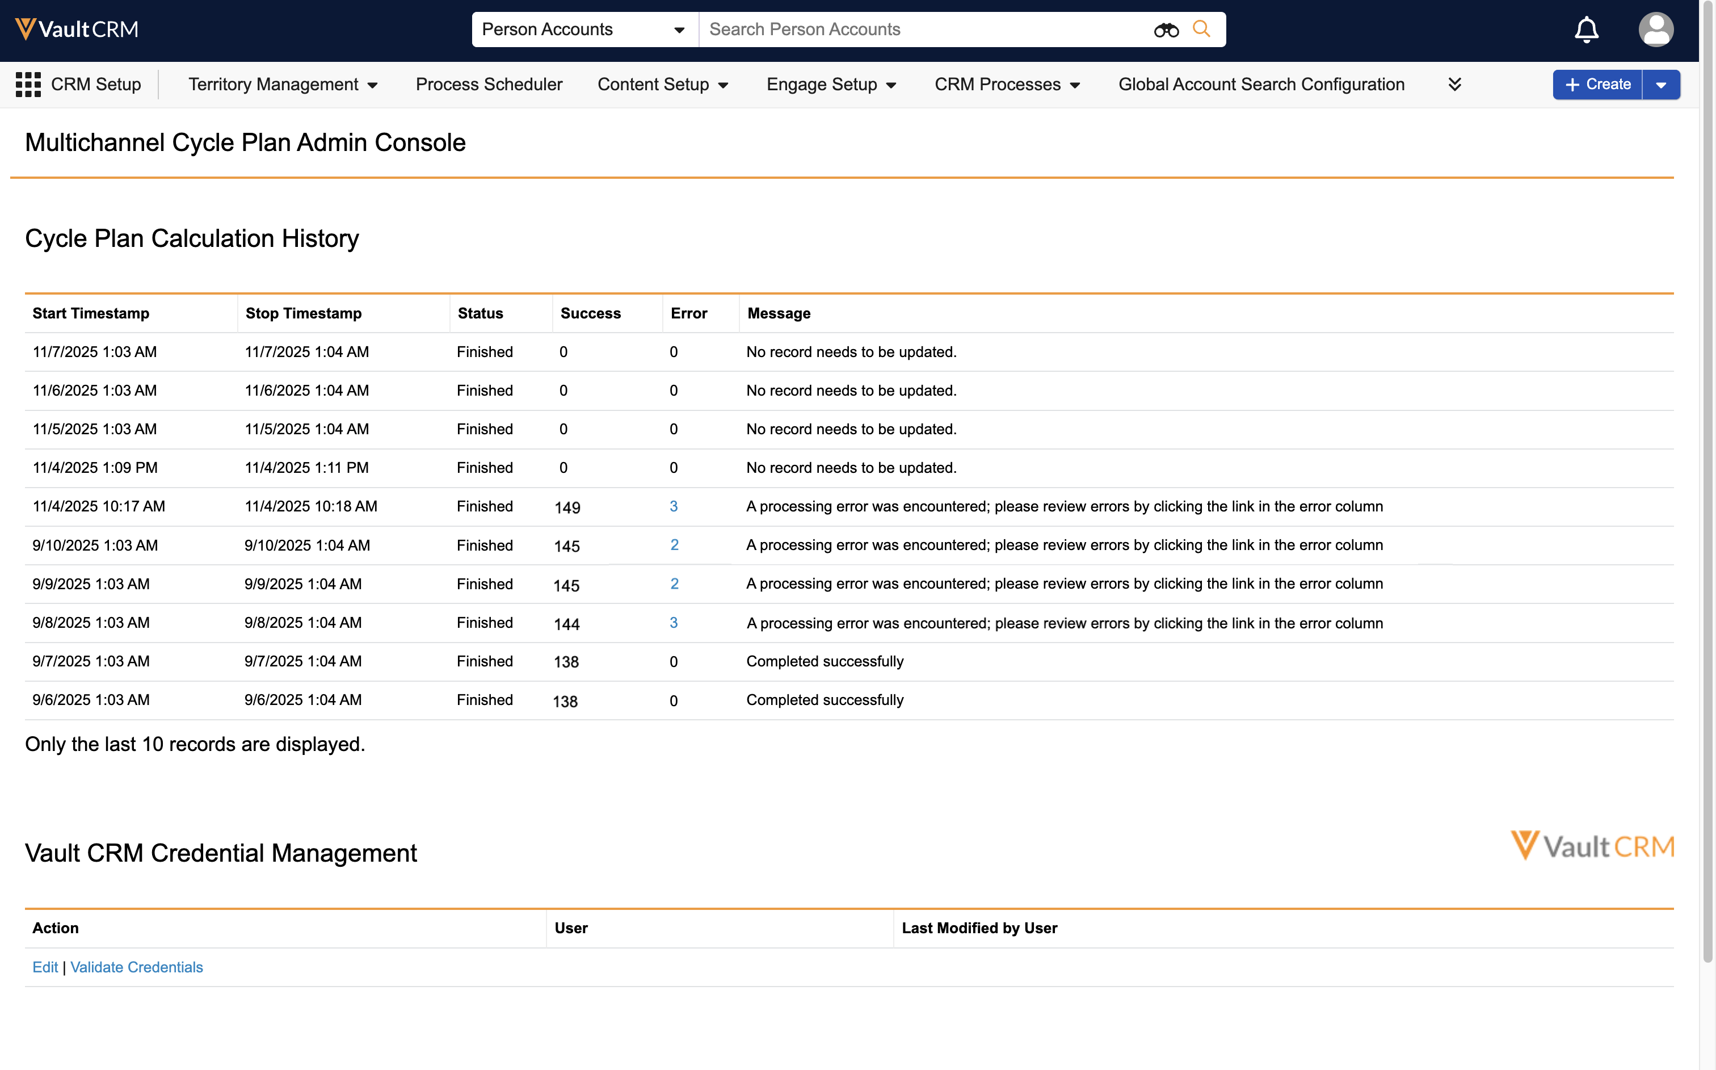This screenshot has height=1070, width=1716.
Task: Click the Validate Credentials link
Action: [x=137, y=967]
